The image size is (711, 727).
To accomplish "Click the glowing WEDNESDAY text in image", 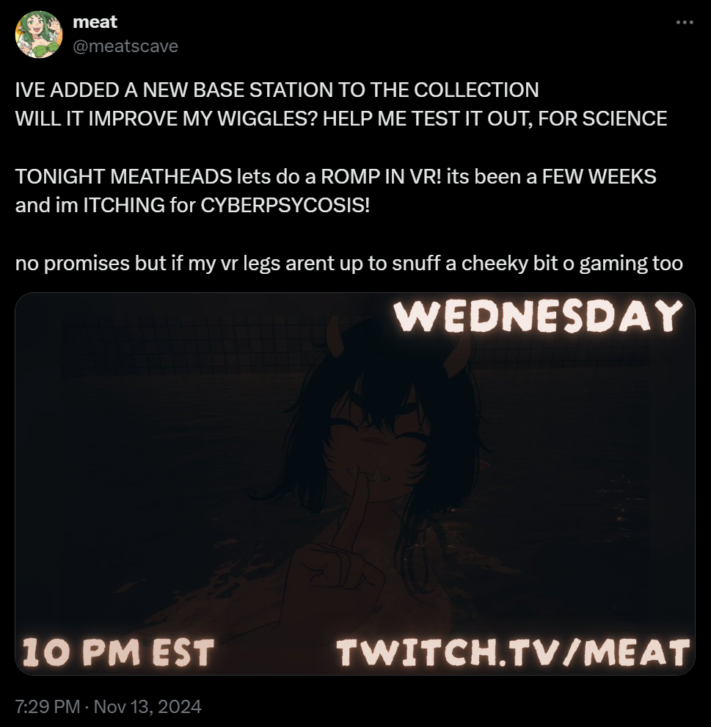I will point(540,316).
